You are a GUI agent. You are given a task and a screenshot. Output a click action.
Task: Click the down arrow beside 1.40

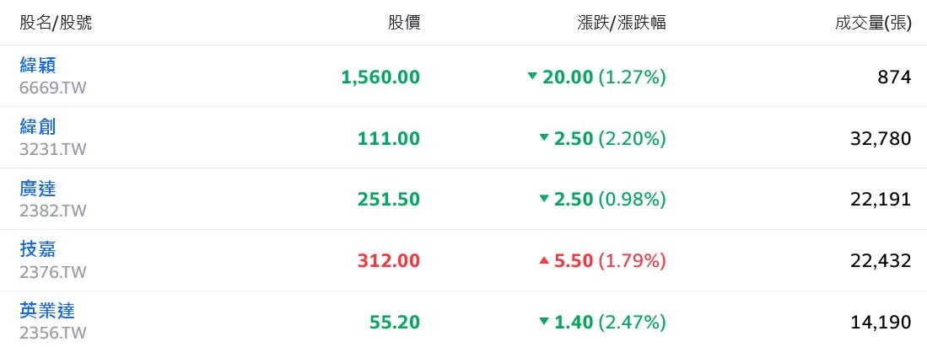click(545, 322)
